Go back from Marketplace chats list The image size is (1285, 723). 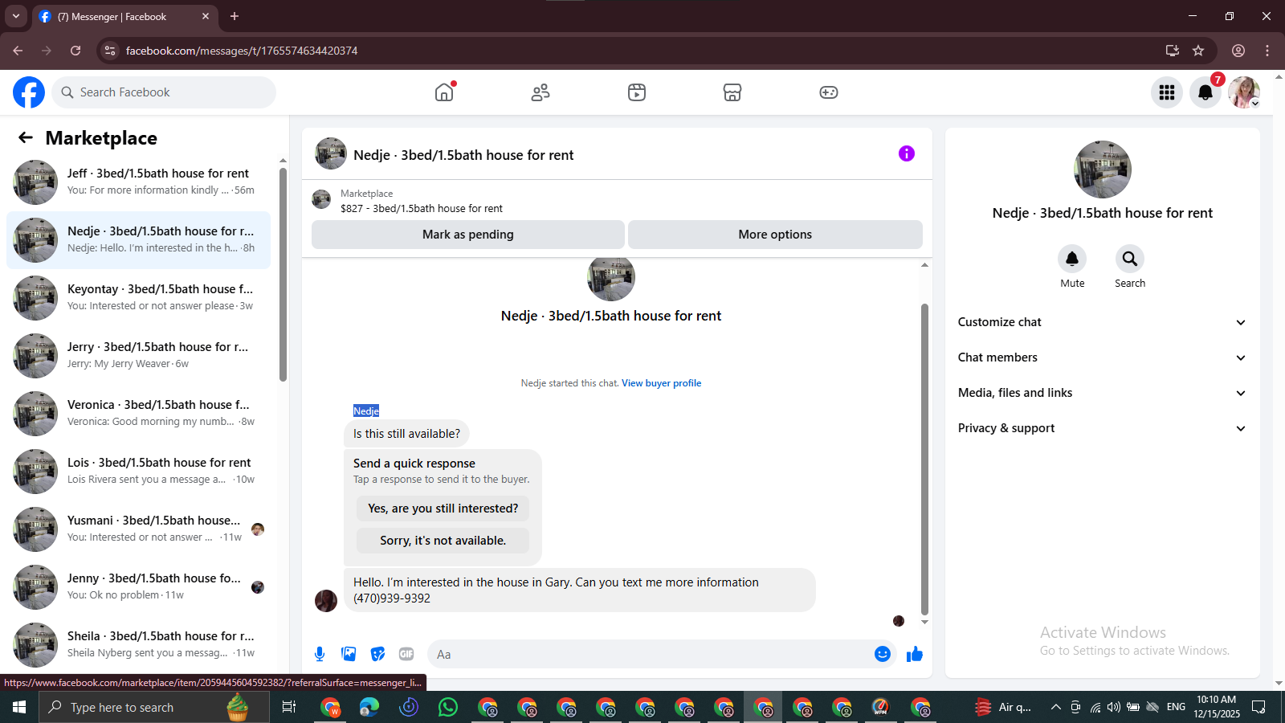[26, 138]
